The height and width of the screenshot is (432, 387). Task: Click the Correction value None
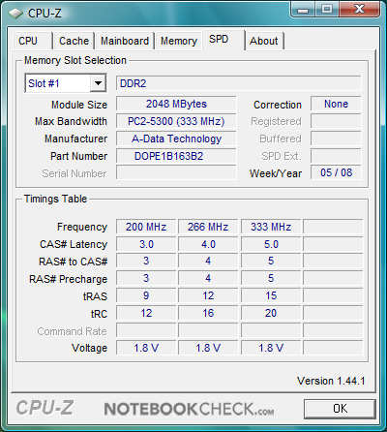336,104
